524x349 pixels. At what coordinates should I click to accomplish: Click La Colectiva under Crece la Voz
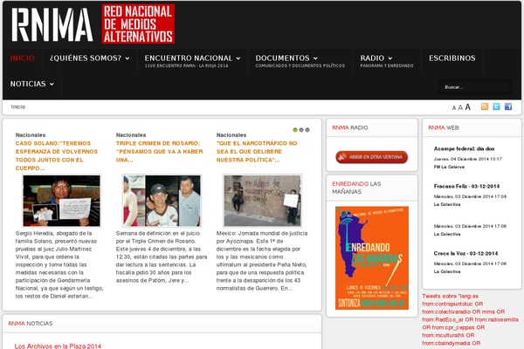tap(447, 271)
